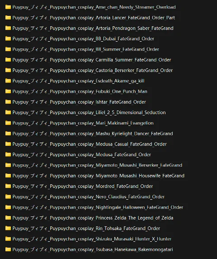Select the BB_Summer_FateGrand_Order folder
The height and width of the screenshot is (259, 217).
(x=86, y=49)
